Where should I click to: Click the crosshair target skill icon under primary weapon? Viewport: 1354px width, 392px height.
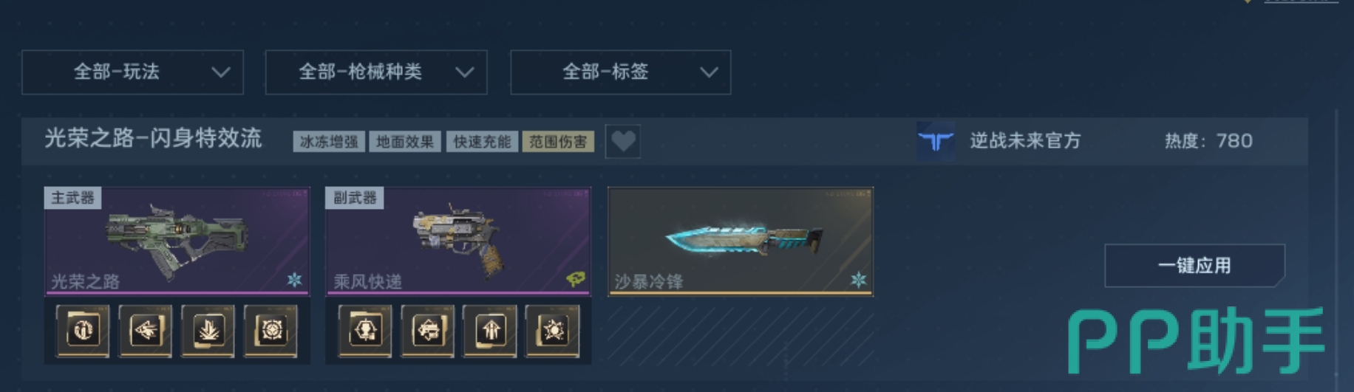coord(271,331)
